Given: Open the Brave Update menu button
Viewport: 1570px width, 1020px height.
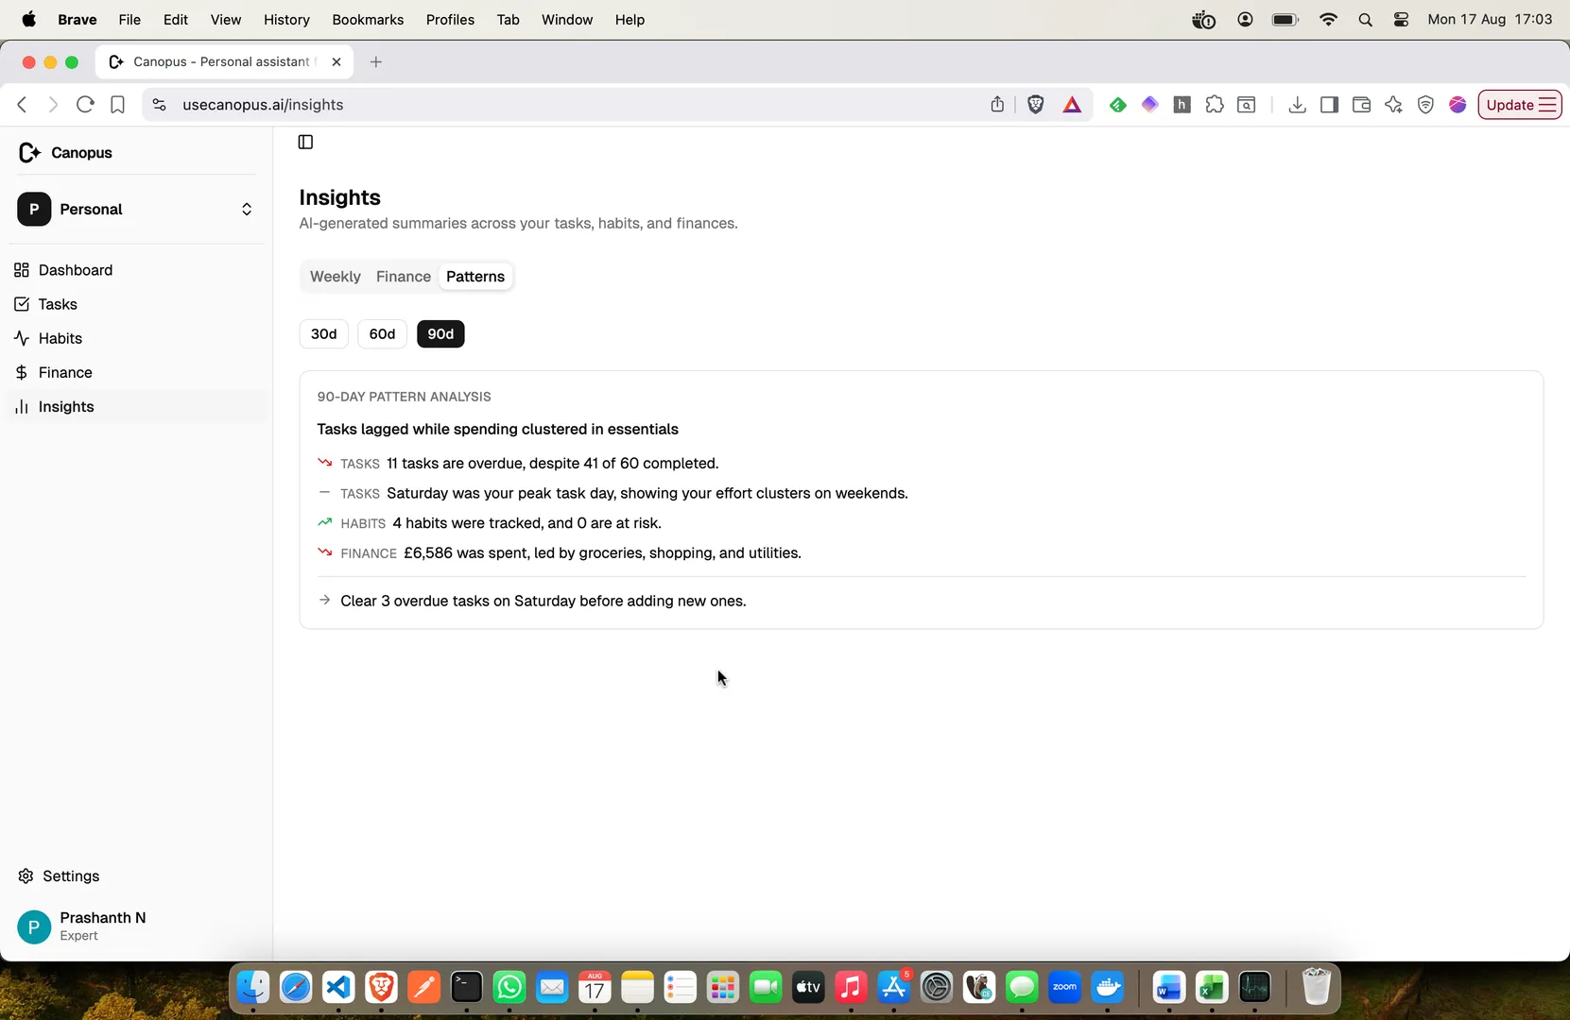Looking at the screenshot, I should click(1520, 105).
